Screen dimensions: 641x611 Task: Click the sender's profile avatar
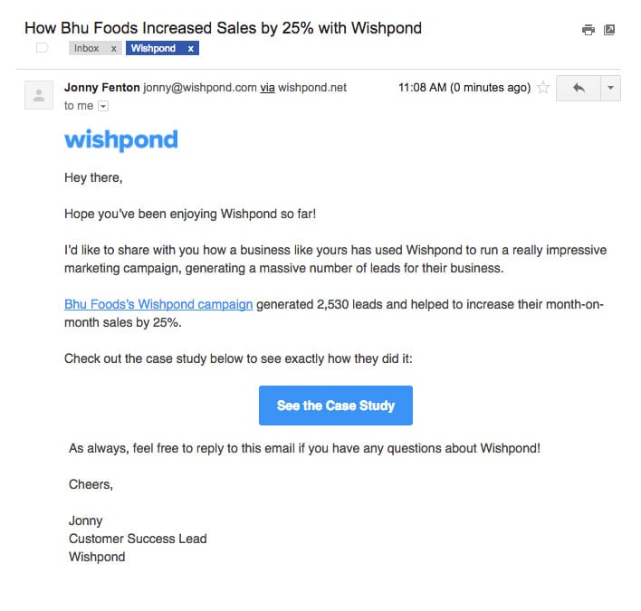click(x=38, y=95)
